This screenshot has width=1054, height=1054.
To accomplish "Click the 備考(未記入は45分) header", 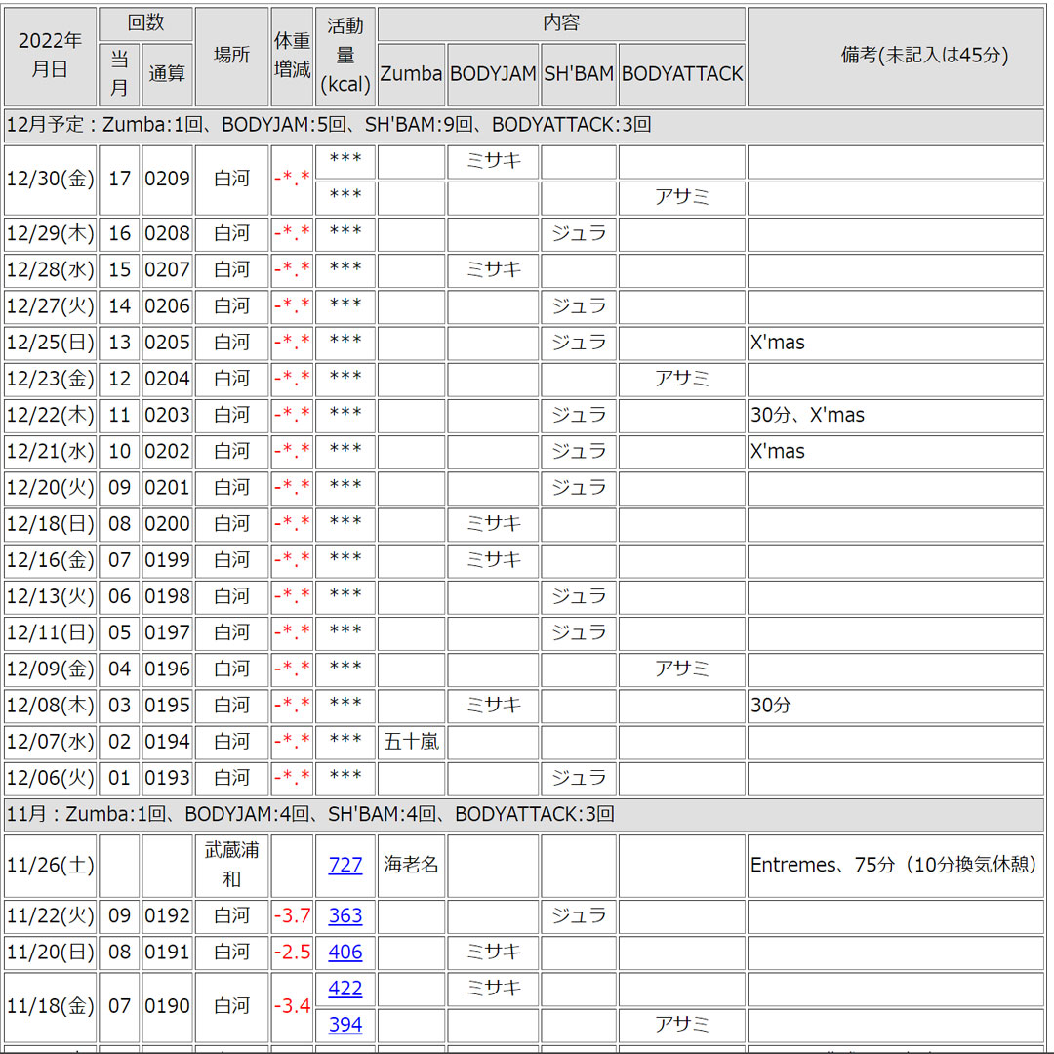I will click(x=896, y=57).
